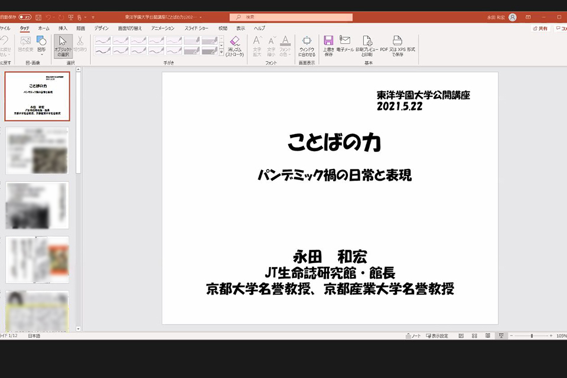Select the second slide thumbnail
This screenshot has width=567, height=378.
[x=37, y=151]
